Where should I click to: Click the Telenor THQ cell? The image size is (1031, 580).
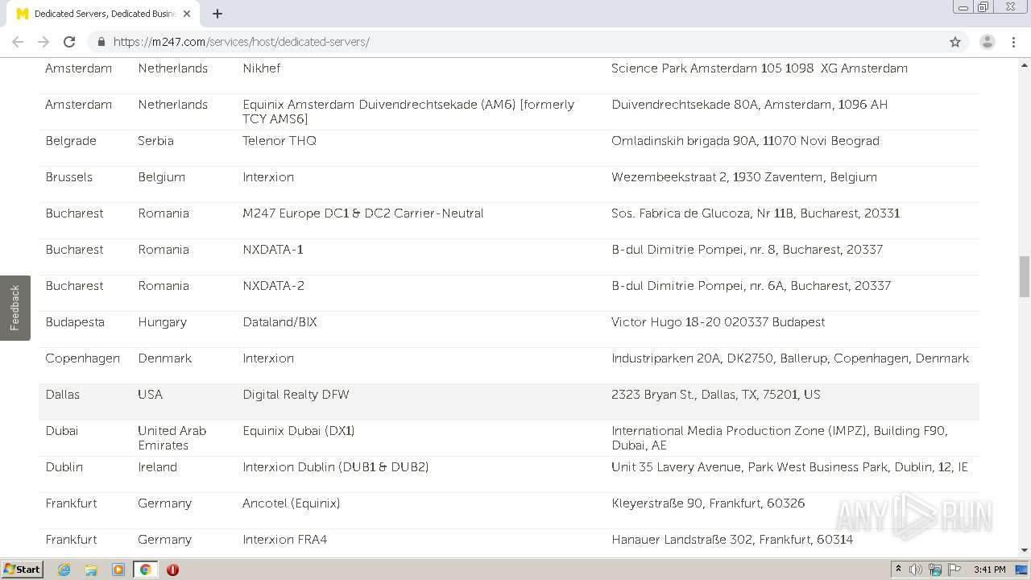279,141
